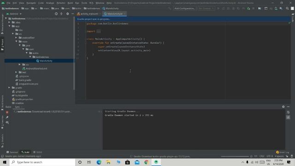Viewport: 295px width, 166px height.
Task: Click tool-windows toggle icon in status bar corner
Action: click(2, 156)
